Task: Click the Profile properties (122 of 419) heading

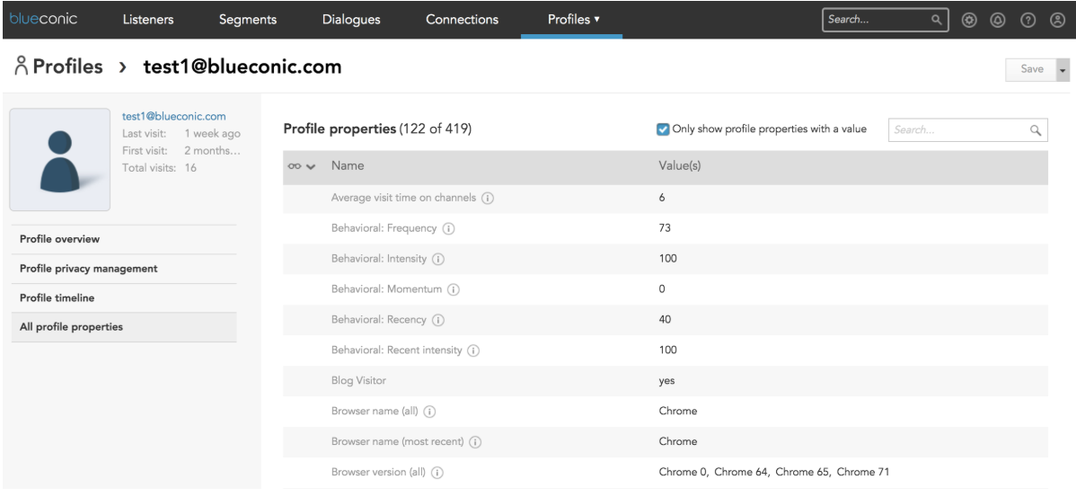Action: coord(377,129)
